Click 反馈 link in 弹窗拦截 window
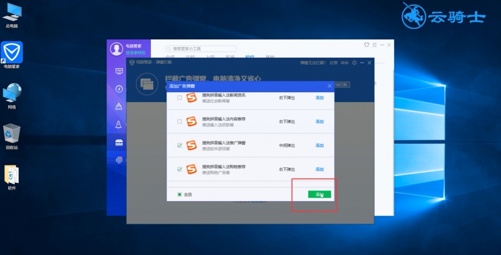The width and height of the screenshot is (501, 255). (334, 63)
